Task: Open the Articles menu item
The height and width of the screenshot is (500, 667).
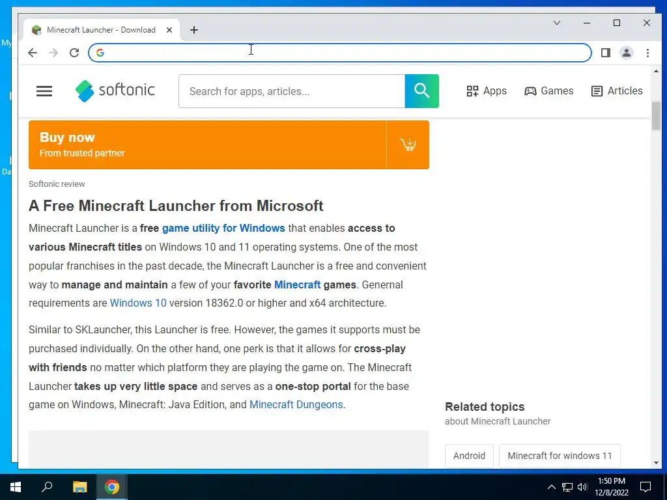Action: [617, 91]
